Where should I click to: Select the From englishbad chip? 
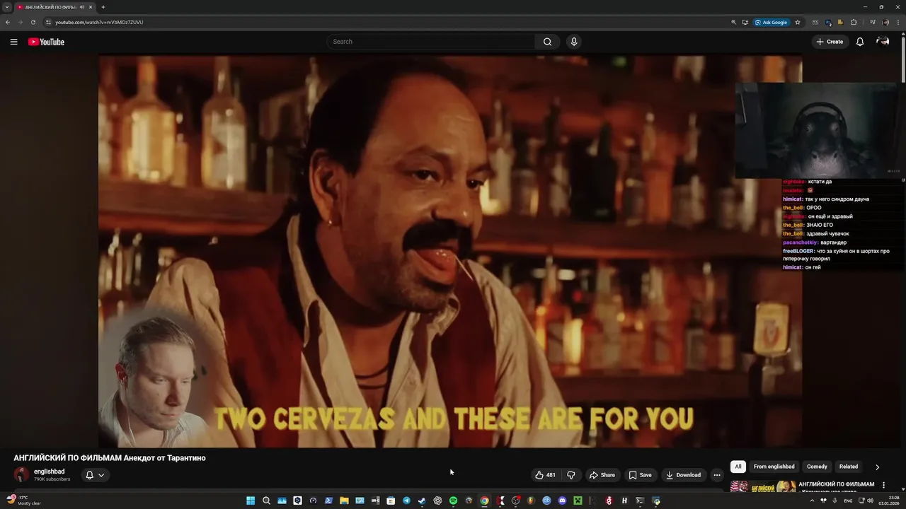[774, 467]
